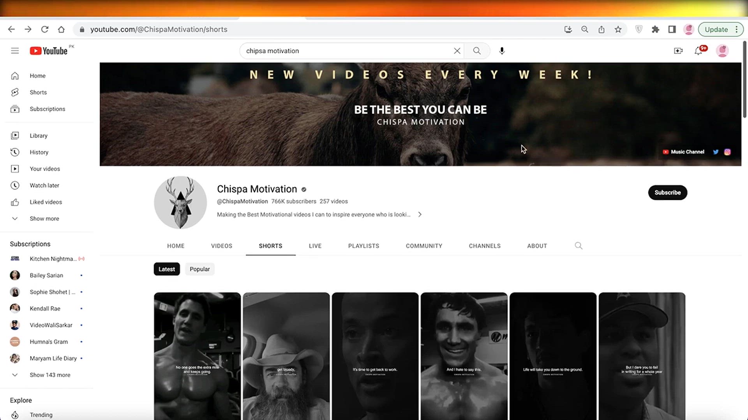This screenshot has height=420, width=748.
Task: Reload the page with the refresh icon
Action: pyautogui.click(x=45, y=29)
